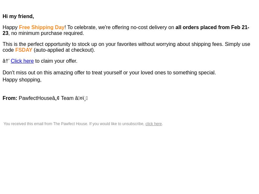This screenshot has width=259, height=194.
Task: Open the blue "Click here" offer link
Action: pyautogui.click(x=22, y=61)
